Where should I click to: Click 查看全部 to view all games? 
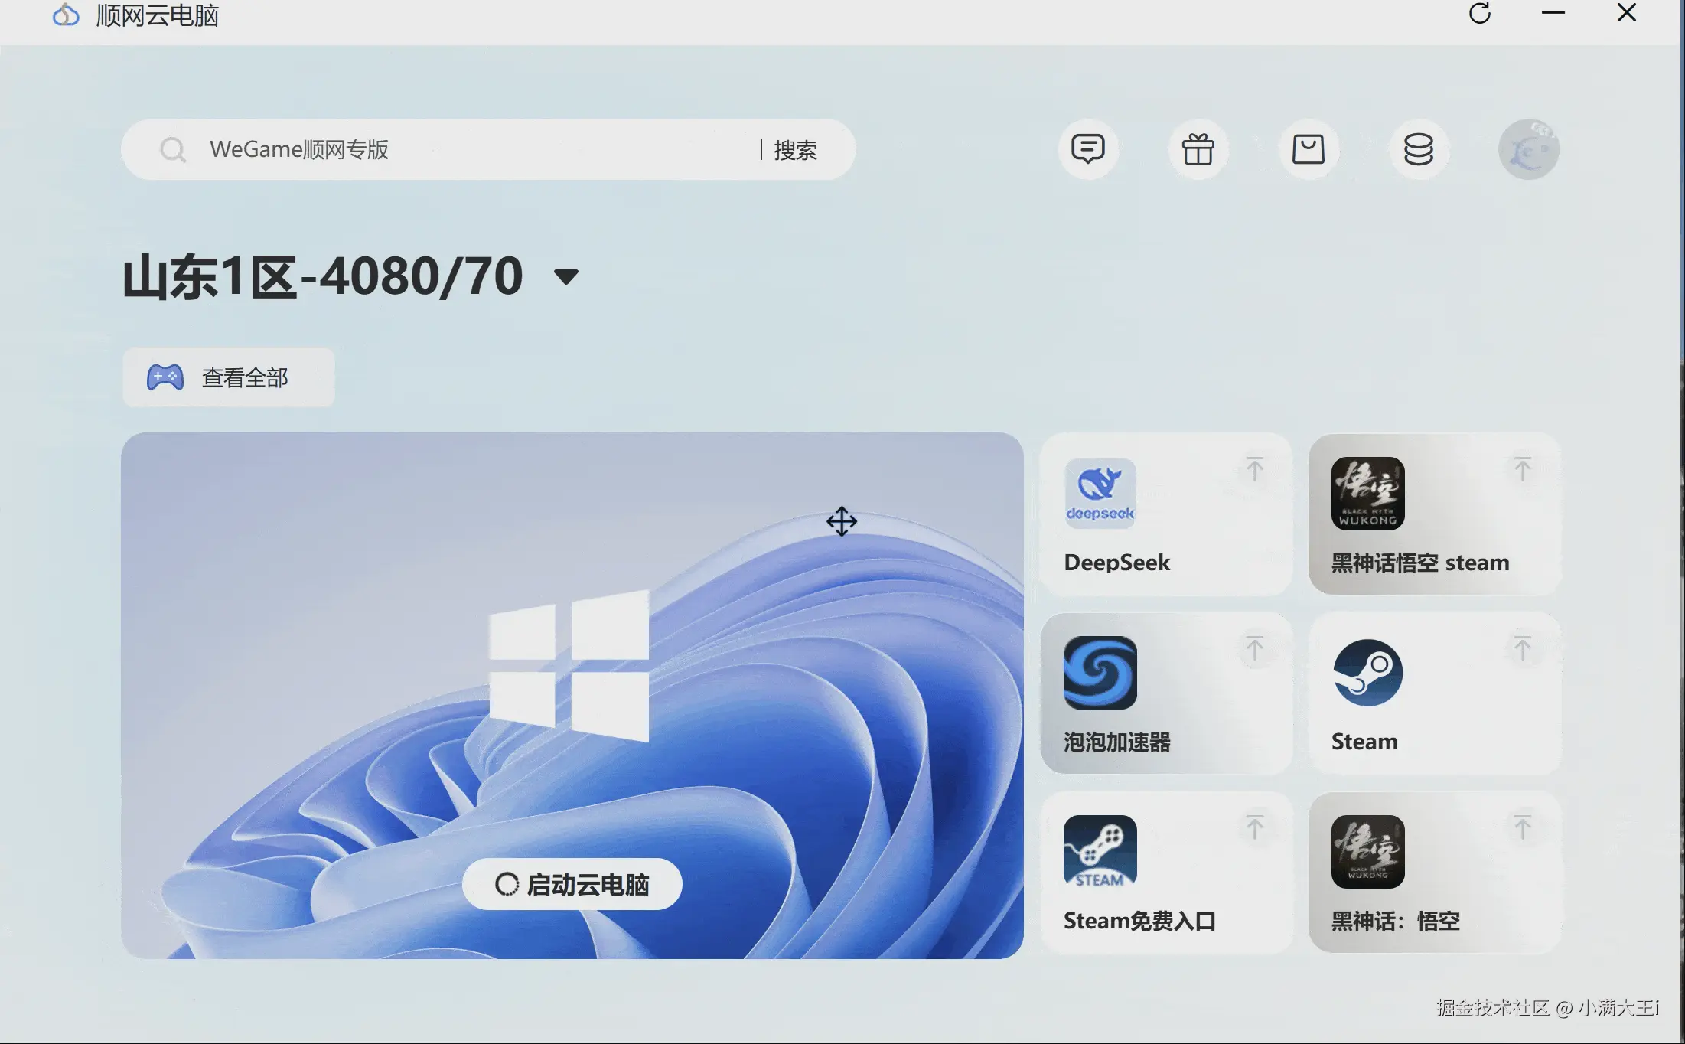(228, 377)
